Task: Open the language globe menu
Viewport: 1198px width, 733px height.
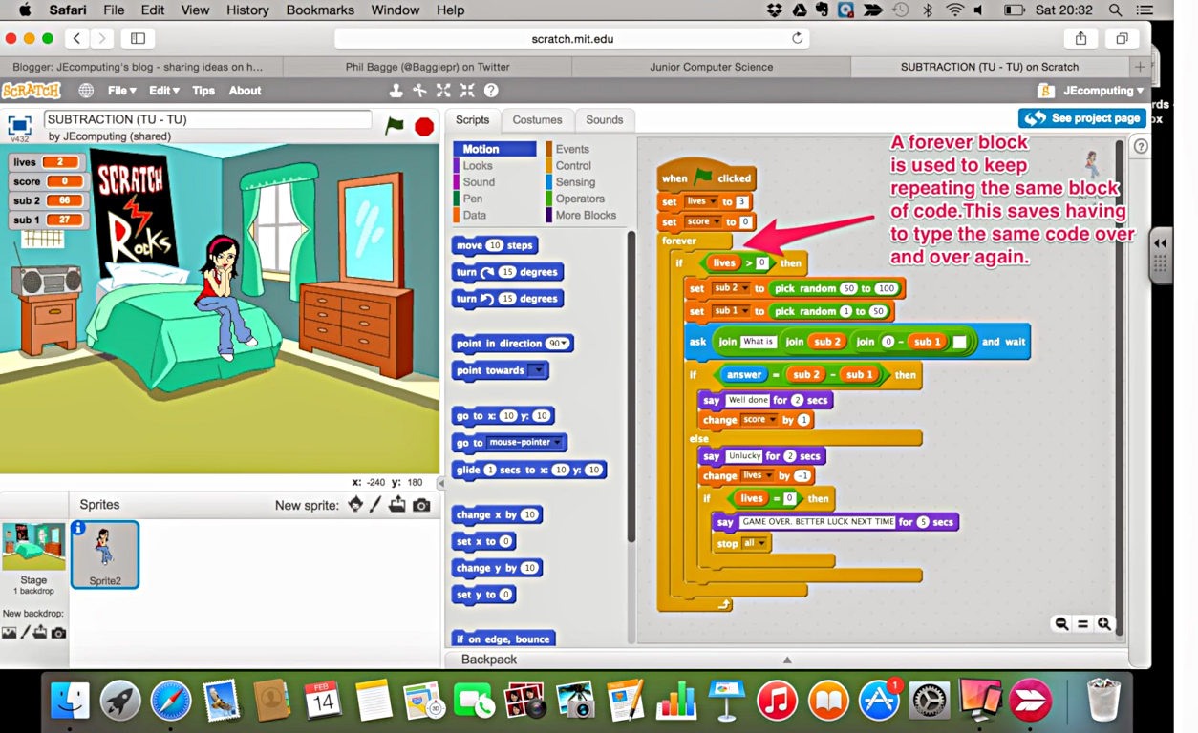Action: click(86, 91)
